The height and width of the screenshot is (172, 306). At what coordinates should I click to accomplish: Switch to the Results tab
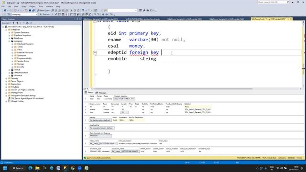(89, 92)
